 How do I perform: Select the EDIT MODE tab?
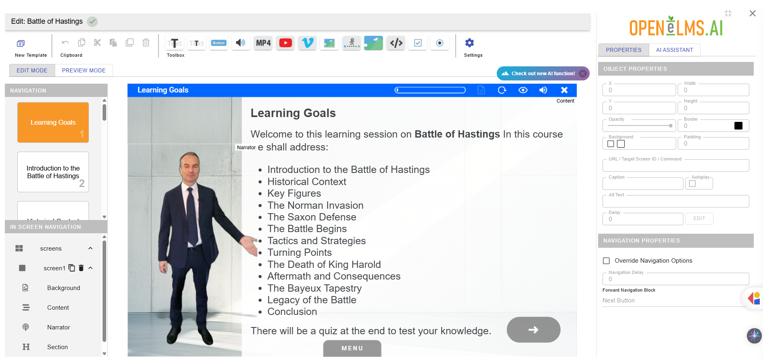[x=32, y=70]
